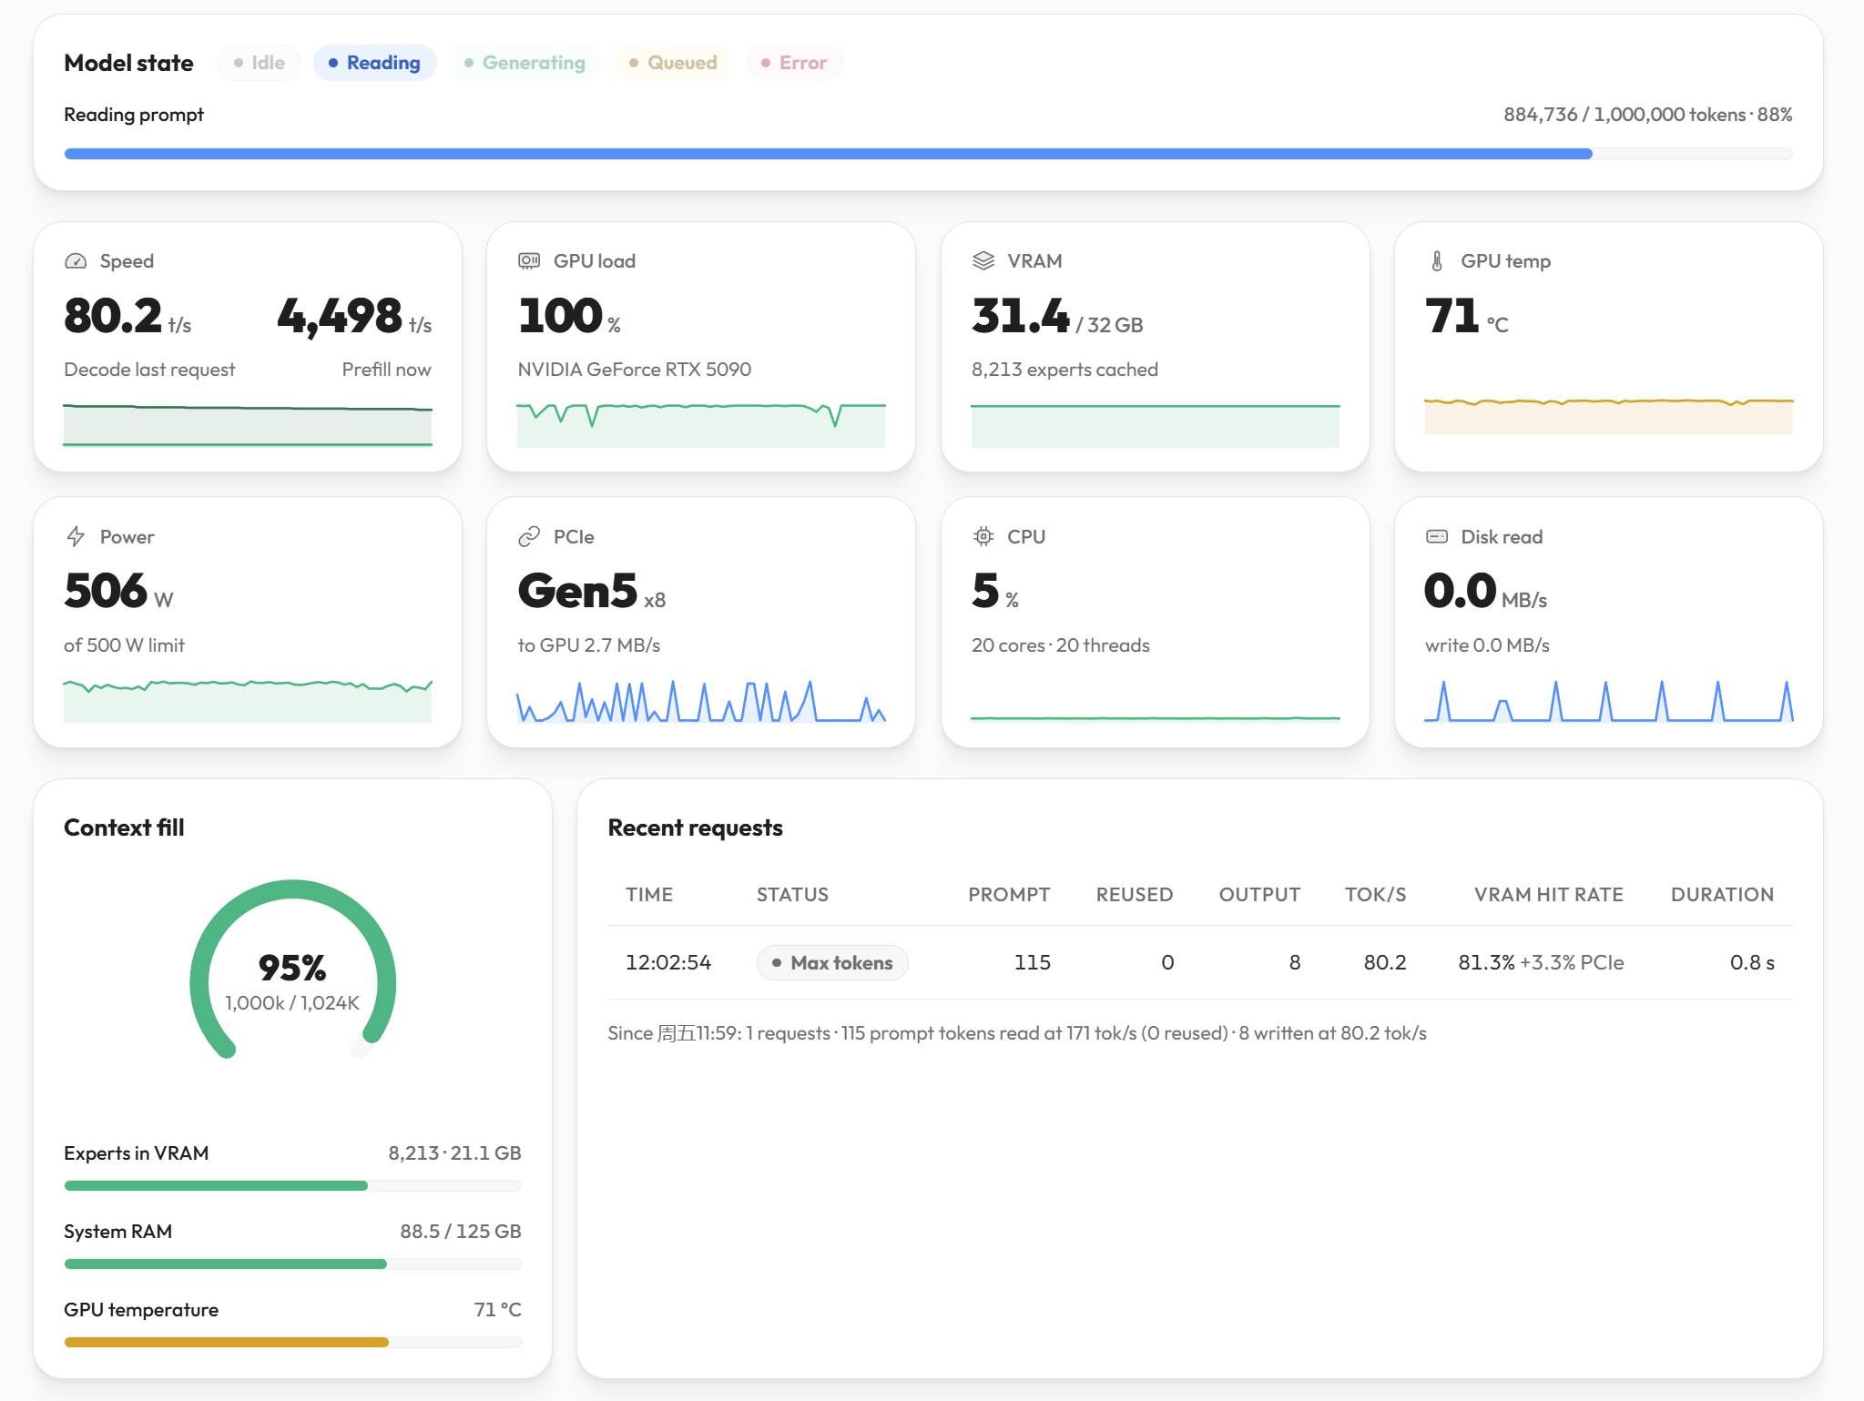Click the Disk read drive icon
The height and width of the screenshot is (1401, 1864).
click(1437, 537)
